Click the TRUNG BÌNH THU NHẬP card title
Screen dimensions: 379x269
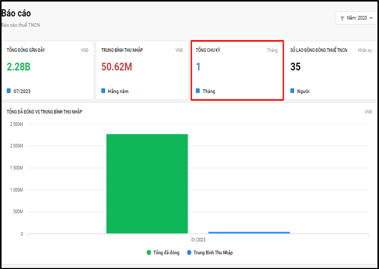(x=122, y=50)
